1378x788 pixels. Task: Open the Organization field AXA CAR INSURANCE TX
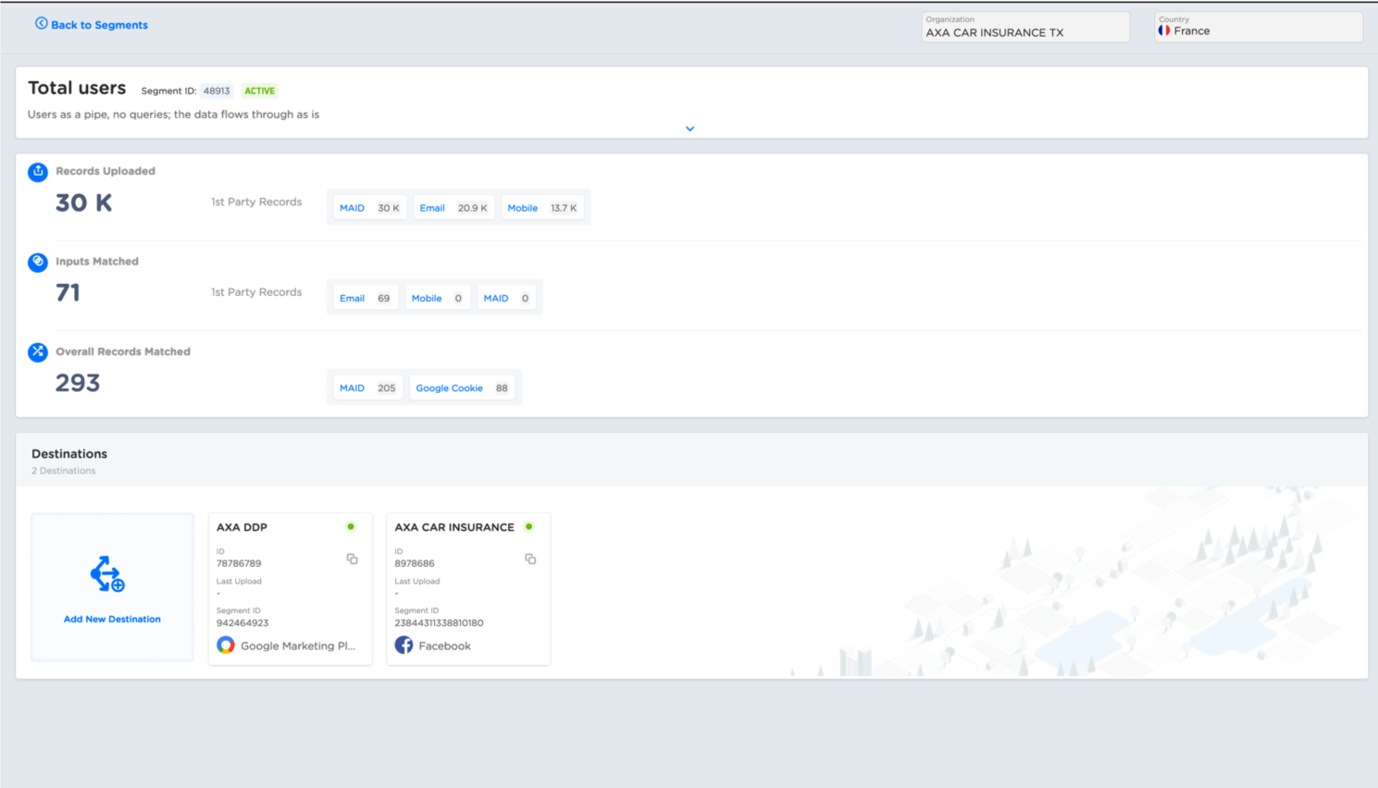point(1025,27)
